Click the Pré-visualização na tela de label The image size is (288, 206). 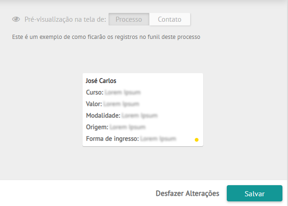65,19
